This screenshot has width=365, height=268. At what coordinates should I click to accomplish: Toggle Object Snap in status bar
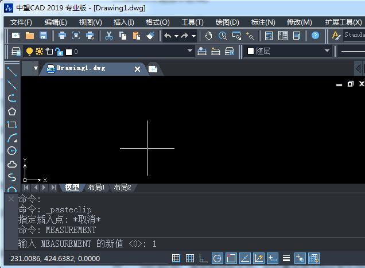(231, 258)
